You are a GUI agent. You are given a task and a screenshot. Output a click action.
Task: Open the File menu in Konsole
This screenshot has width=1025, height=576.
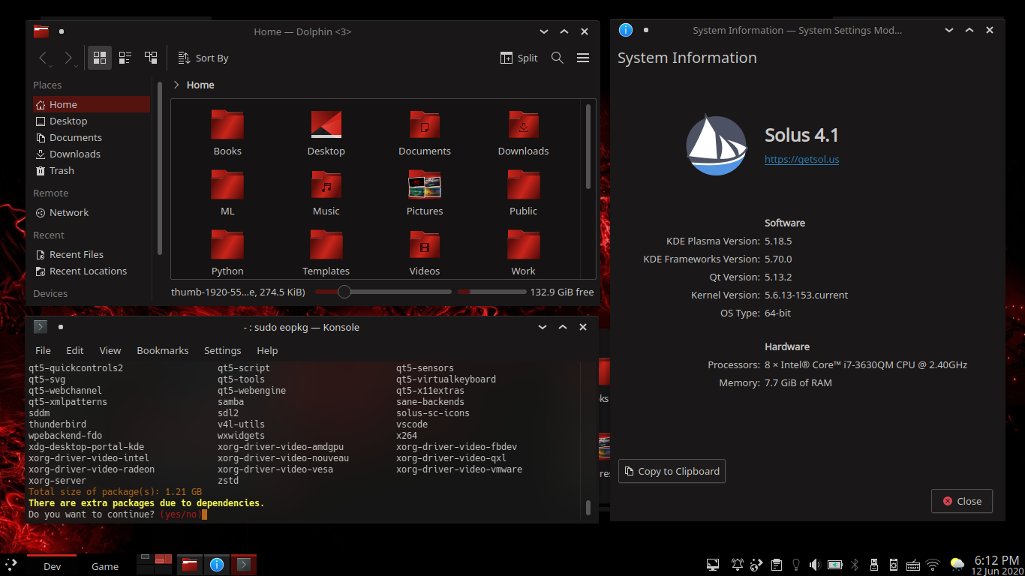pos(44,350)
